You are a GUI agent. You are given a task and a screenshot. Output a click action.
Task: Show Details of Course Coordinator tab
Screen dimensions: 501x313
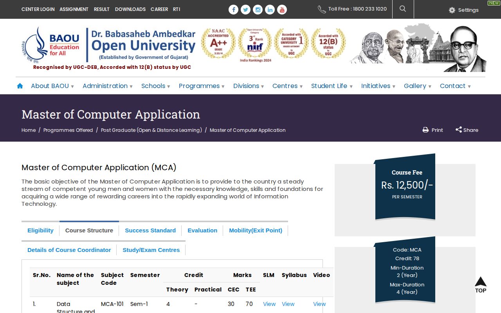tap(69, 250)
